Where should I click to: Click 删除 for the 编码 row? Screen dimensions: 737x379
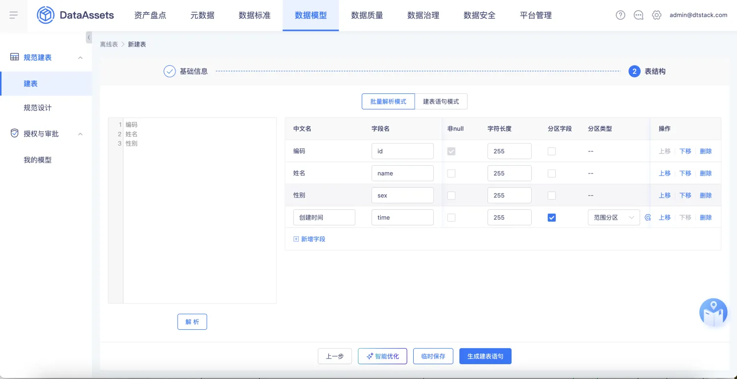(x=706, y=151)
